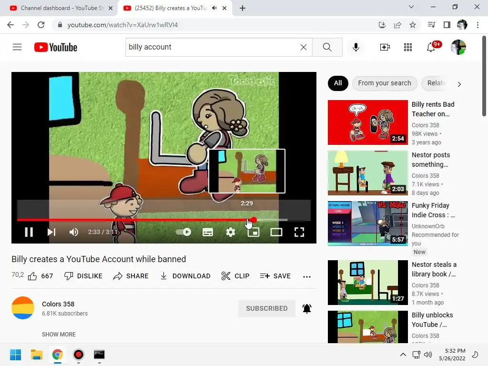
Task: Switch to theater mode
Action: 276,232
